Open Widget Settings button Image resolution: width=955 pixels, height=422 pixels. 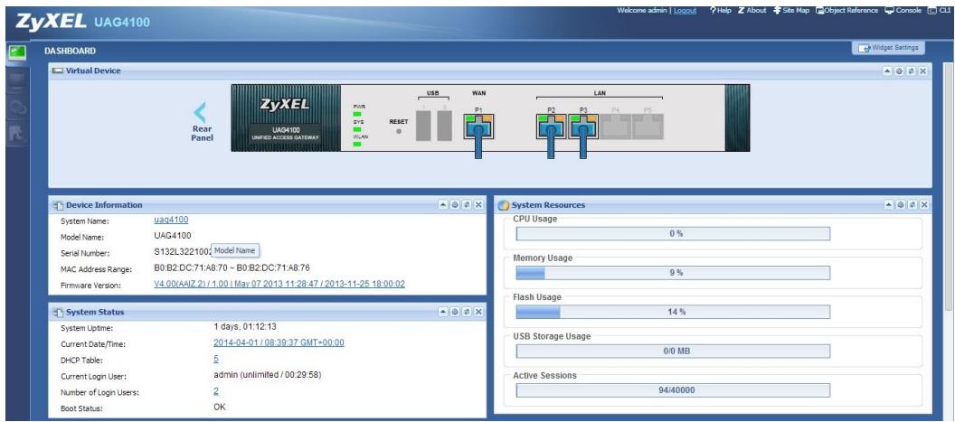(889, 48)
